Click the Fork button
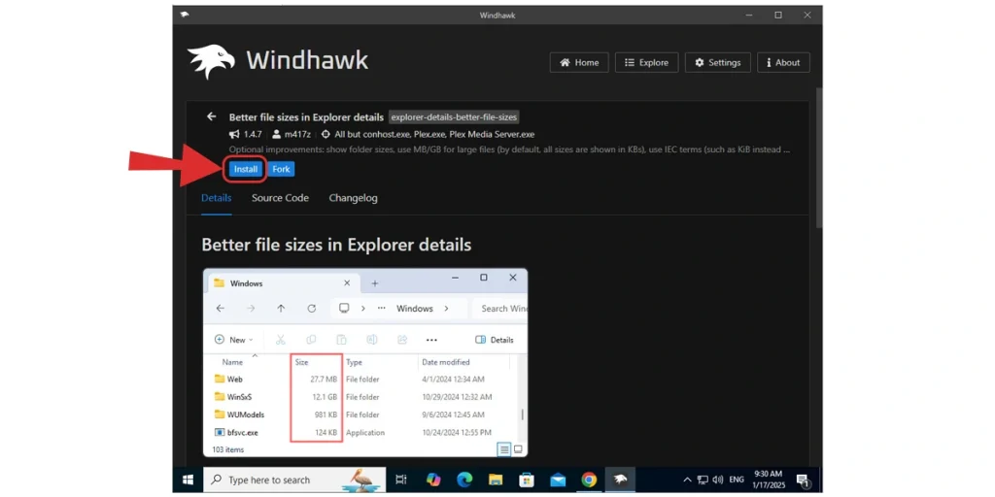 click(x=281, y=169)
